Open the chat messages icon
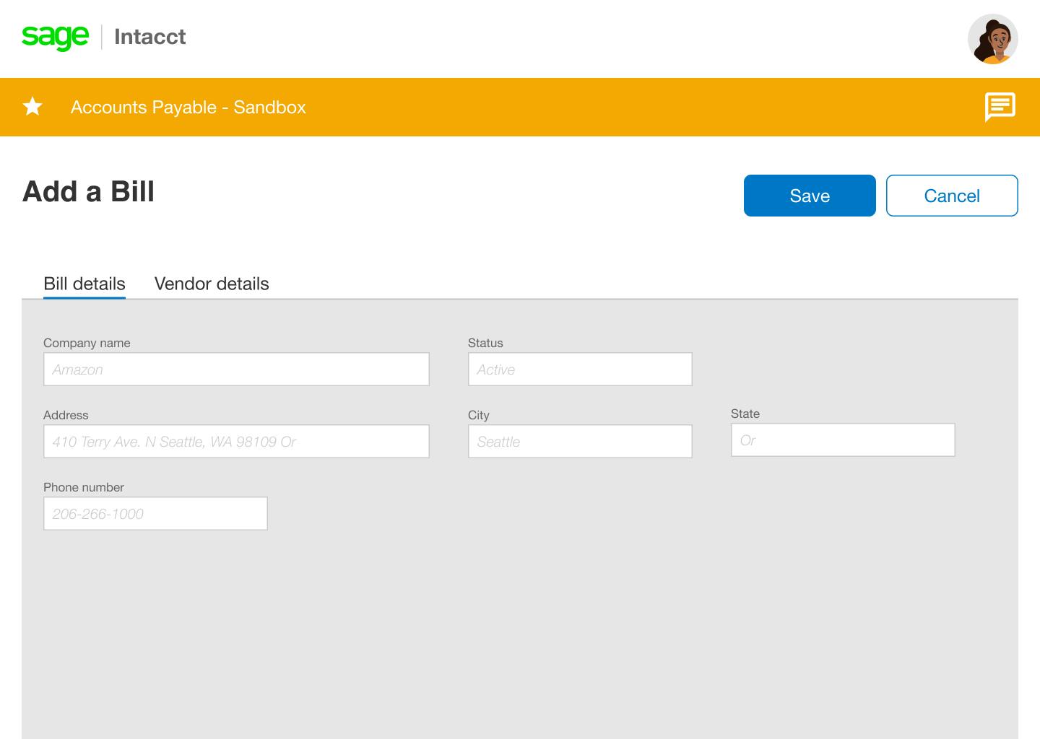 coord(1000,107)
